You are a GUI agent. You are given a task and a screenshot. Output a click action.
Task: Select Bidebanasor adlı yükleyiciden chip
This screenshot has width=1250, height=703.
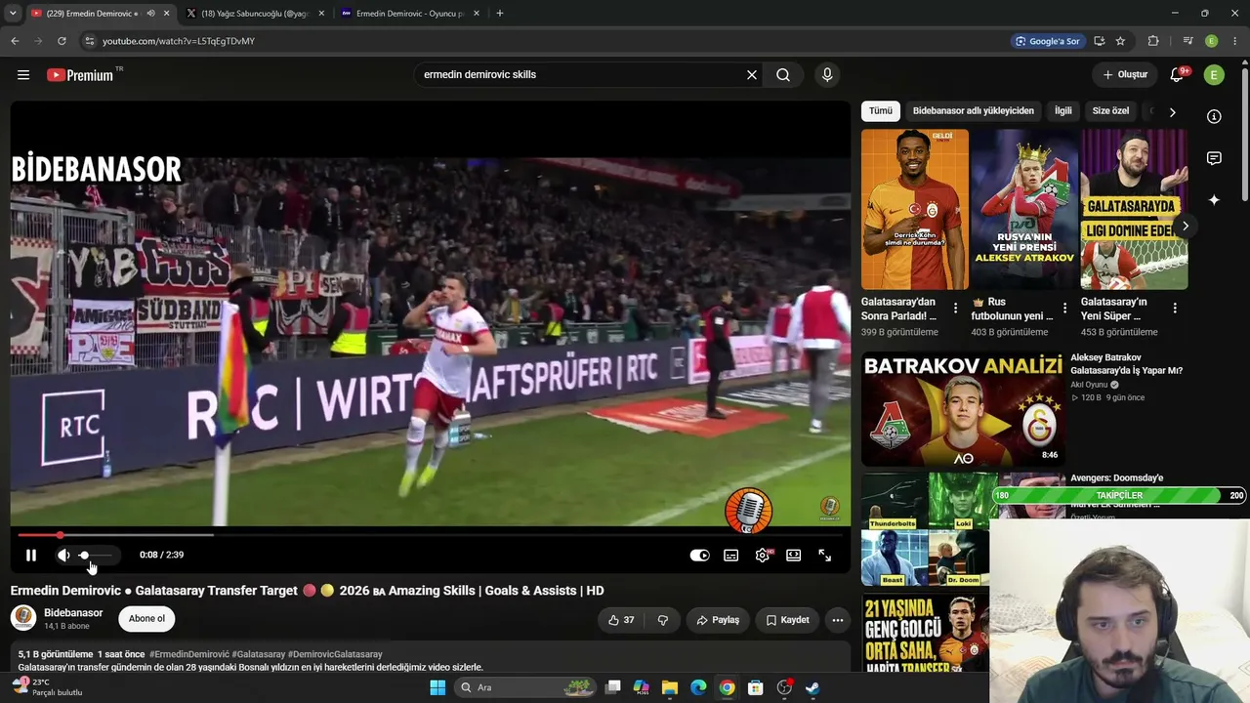(974, 111)
